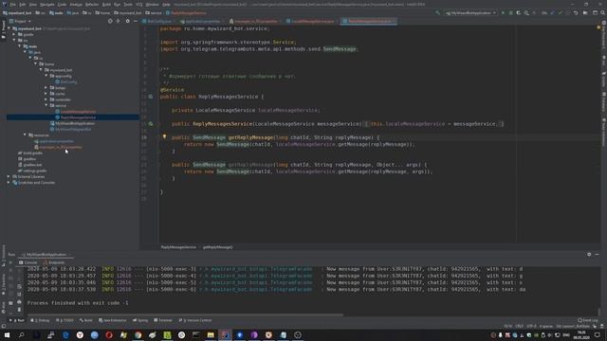Open Terminal tool window button

pos(163,320)
